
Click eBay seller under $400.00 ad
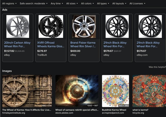tap(73, 55)
